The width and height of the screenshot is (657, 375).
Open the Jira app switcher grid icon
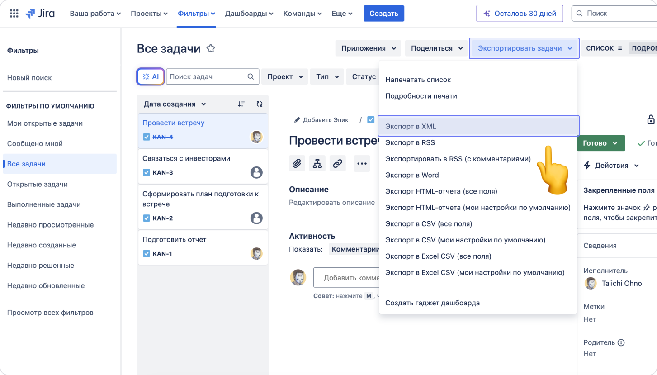tap(14, 14)
